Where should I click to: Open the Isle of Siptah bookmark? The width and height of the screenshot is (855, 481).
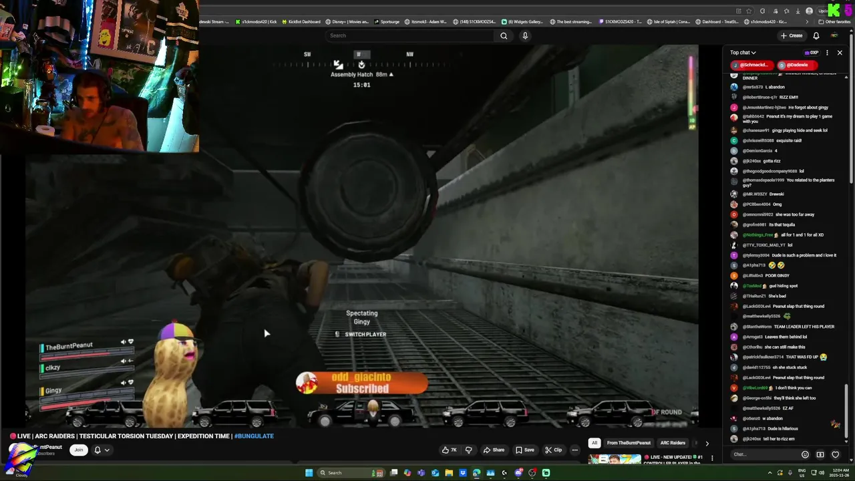668,21
